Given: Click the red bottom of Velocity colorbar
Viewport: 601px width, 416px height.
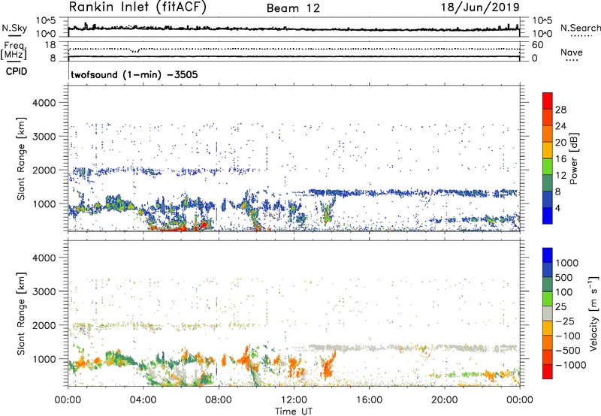Looking at the screenshot, I should click(x=548, y=372).
